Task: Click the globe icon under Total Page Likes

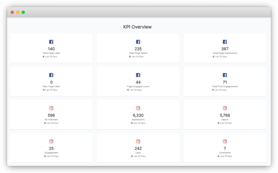Action: [x=44, y=57]
